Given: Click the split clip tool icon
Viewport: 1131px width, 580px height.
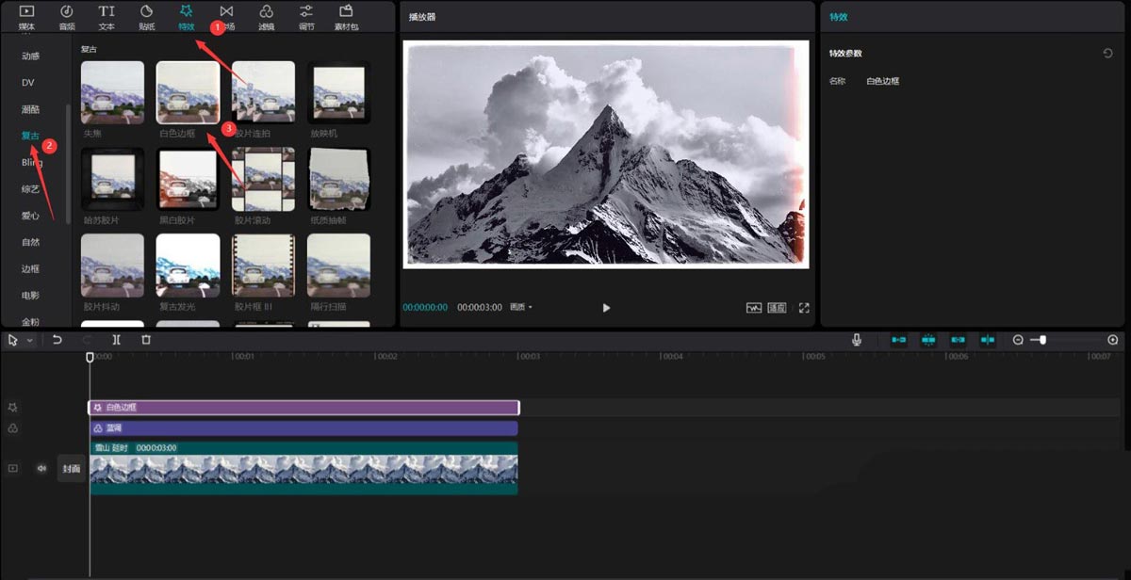Looking at the screenshot, I should [116, 340].
